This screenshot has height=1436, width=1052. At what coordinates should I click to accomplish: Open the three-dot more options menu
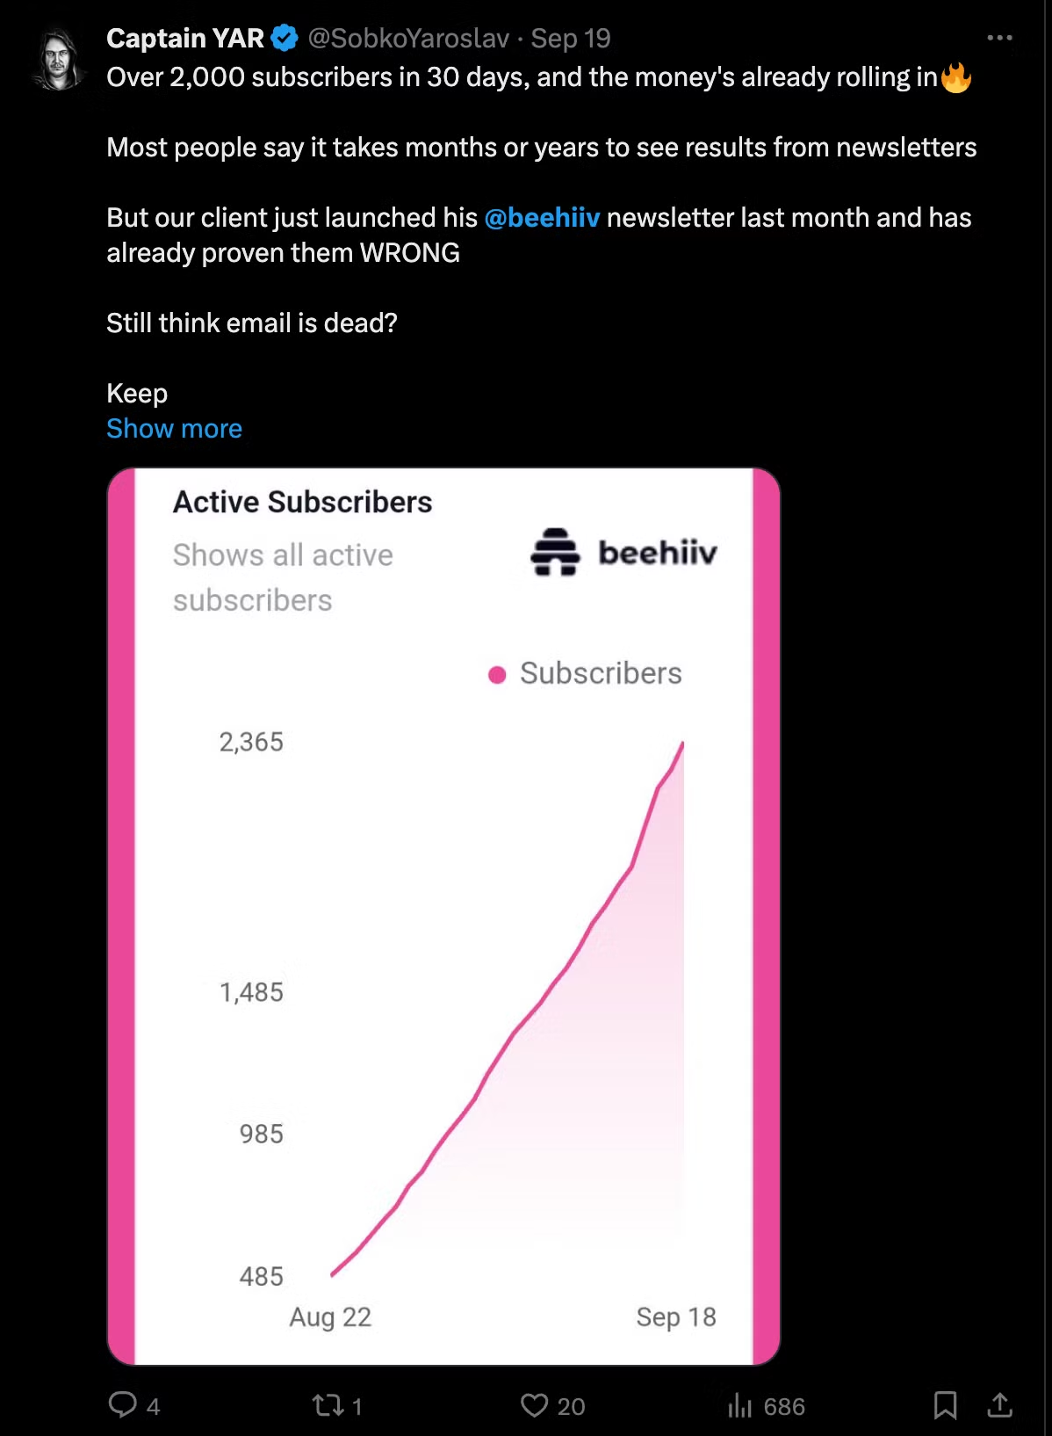point(999,38)
